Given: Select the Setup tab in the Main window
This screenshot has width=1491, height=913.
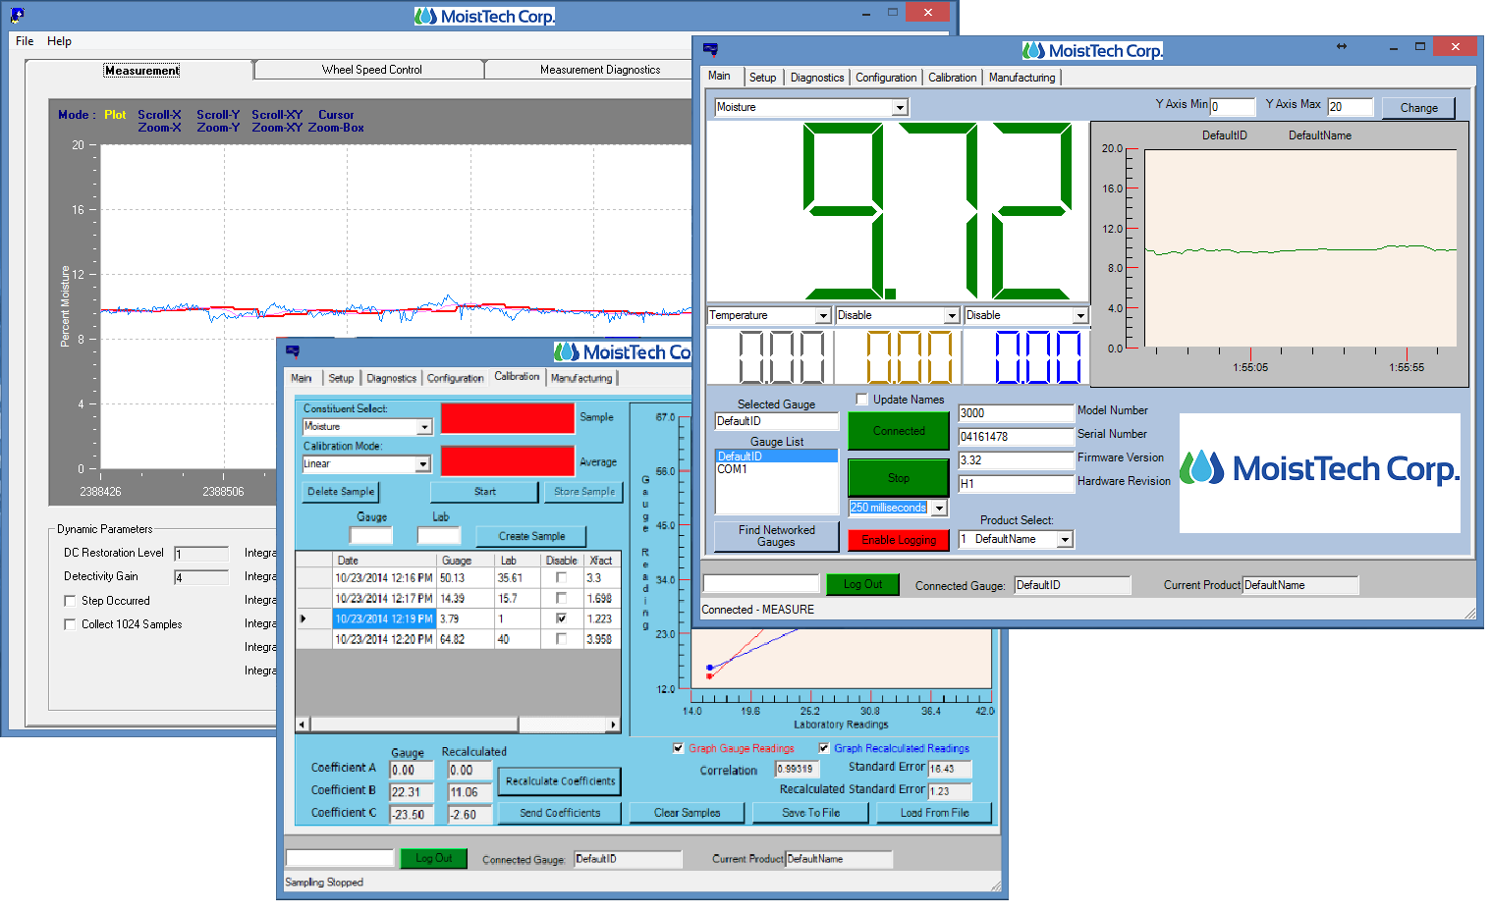Looking at the screenshot, I should (x=762, y=78).
